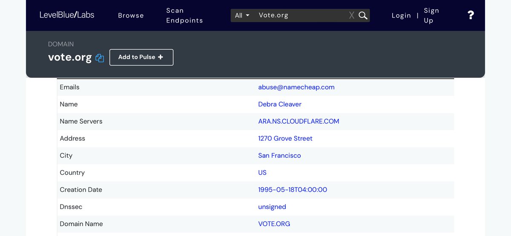Go to Scan Endpoints page

pos(184,15)
